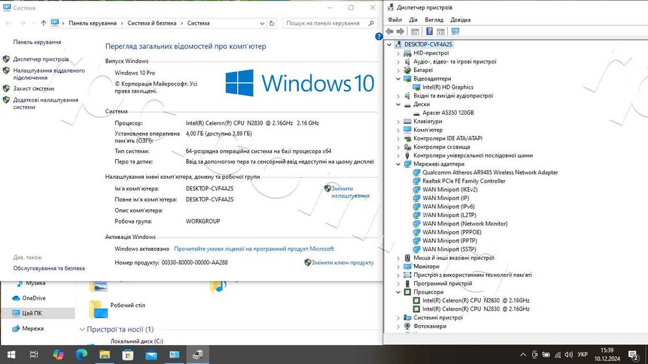Expand the Клавіатури node
Viewport: 648px width, 364px height.
coord(399,121)
